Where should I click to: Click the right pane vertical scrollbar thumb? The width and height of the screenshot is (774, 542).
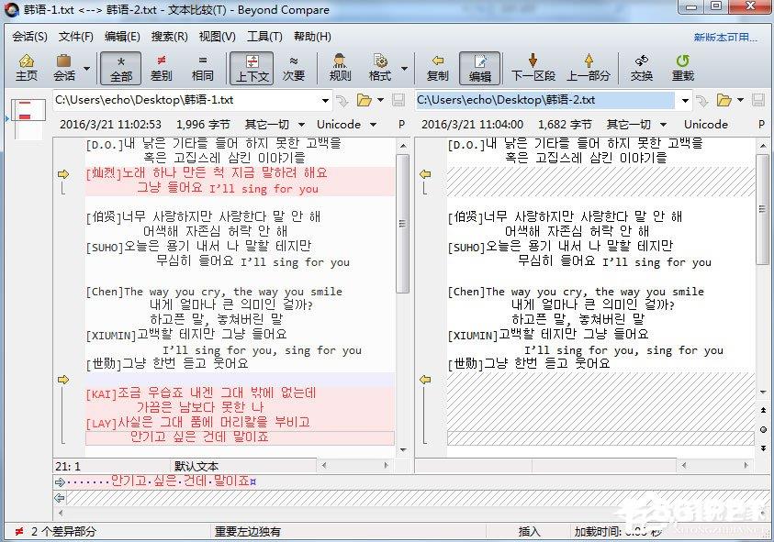[x=763, y=211]
